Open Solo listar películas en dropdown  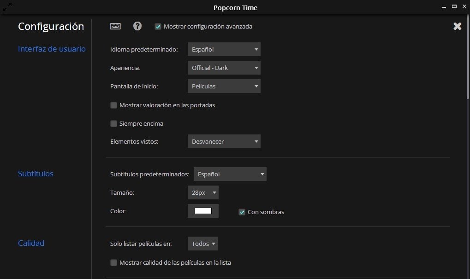pos(202,244)
